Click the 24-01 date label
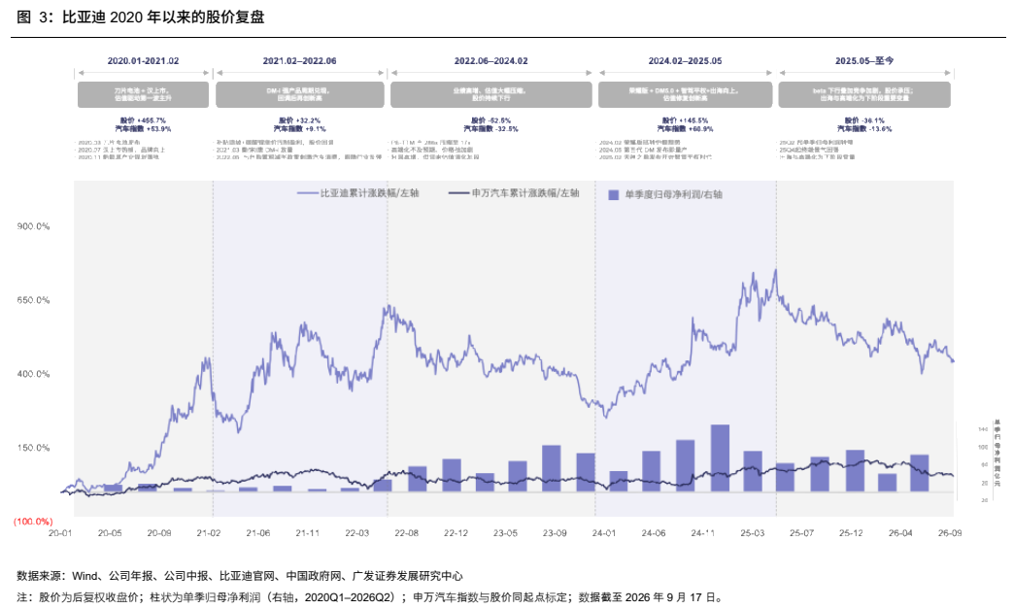The image size is (1014, 609). pos(604,532)
